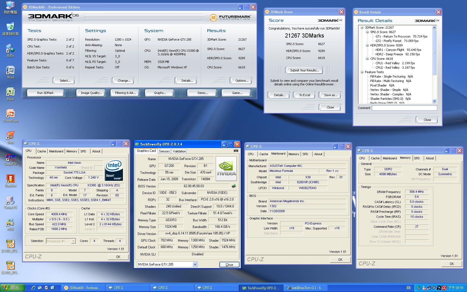
Task: Launch the FlashGet desktop shortcut
Action: pyautogui.click(x=10, y=181)
